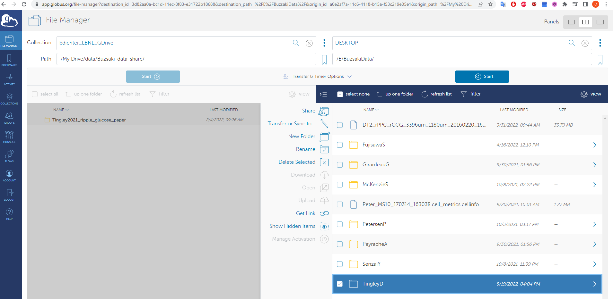The width and height of the screenshot is (613, 299).
Task: Reload the browser page
Action: pos(24,4)
